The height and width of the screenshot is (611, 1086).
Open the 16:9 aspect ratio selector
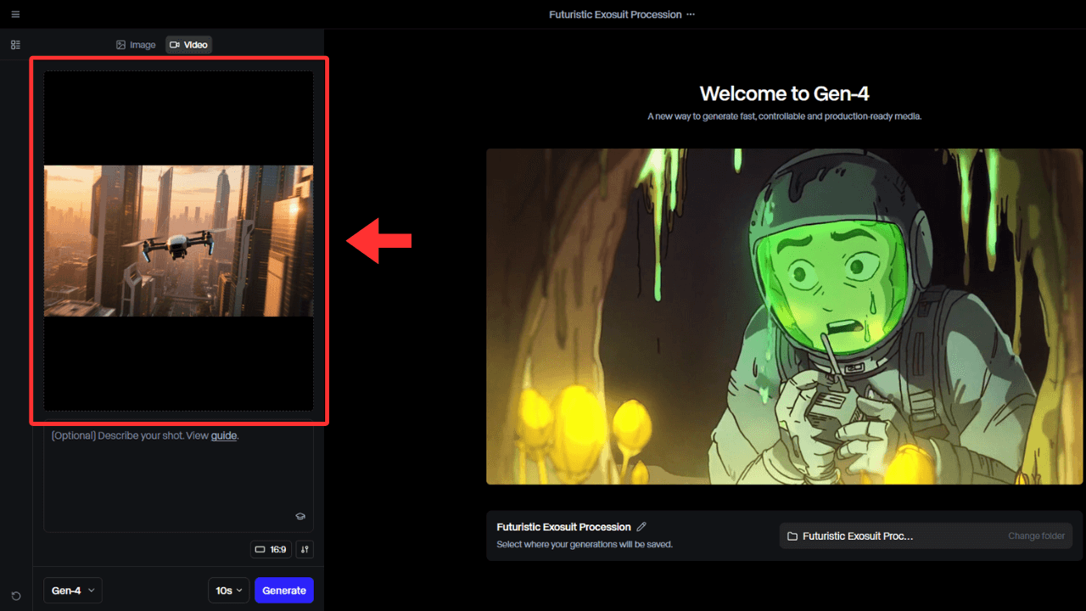coord(271,549)
